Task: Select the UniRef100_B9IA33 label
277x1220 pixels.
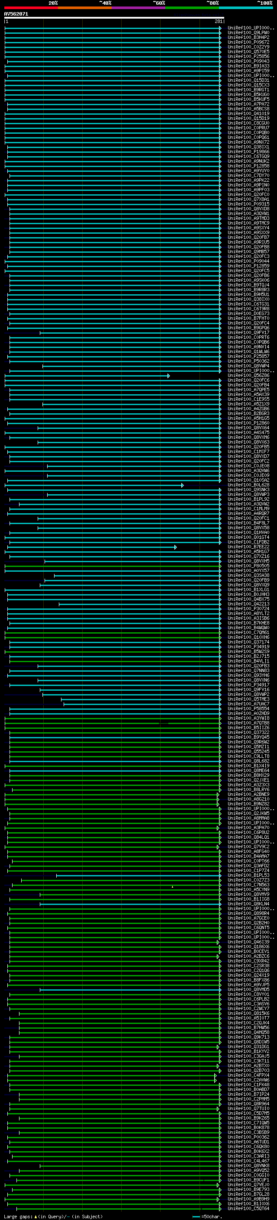Action: click(248, 66)
